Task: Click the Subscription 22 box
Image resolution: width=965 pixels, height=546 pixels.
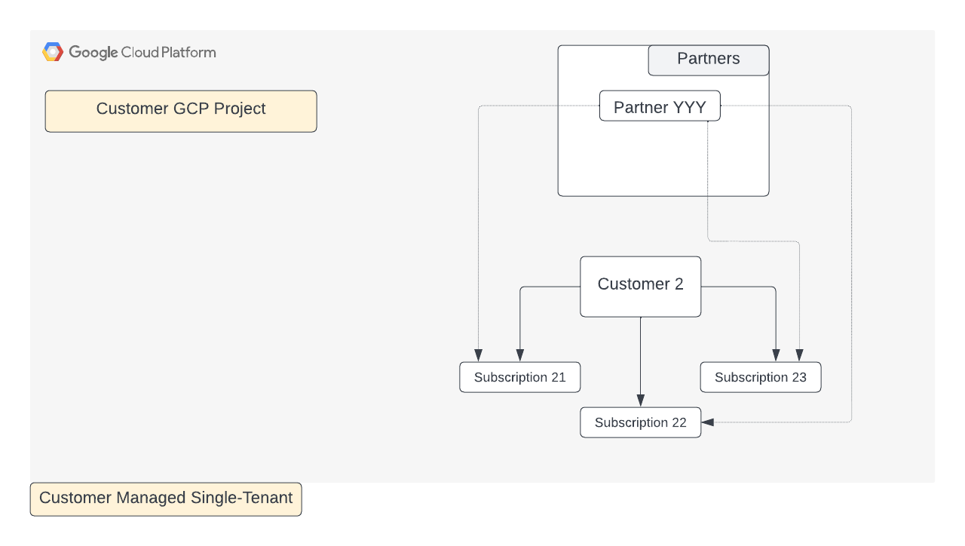Action: pos(641,422)
